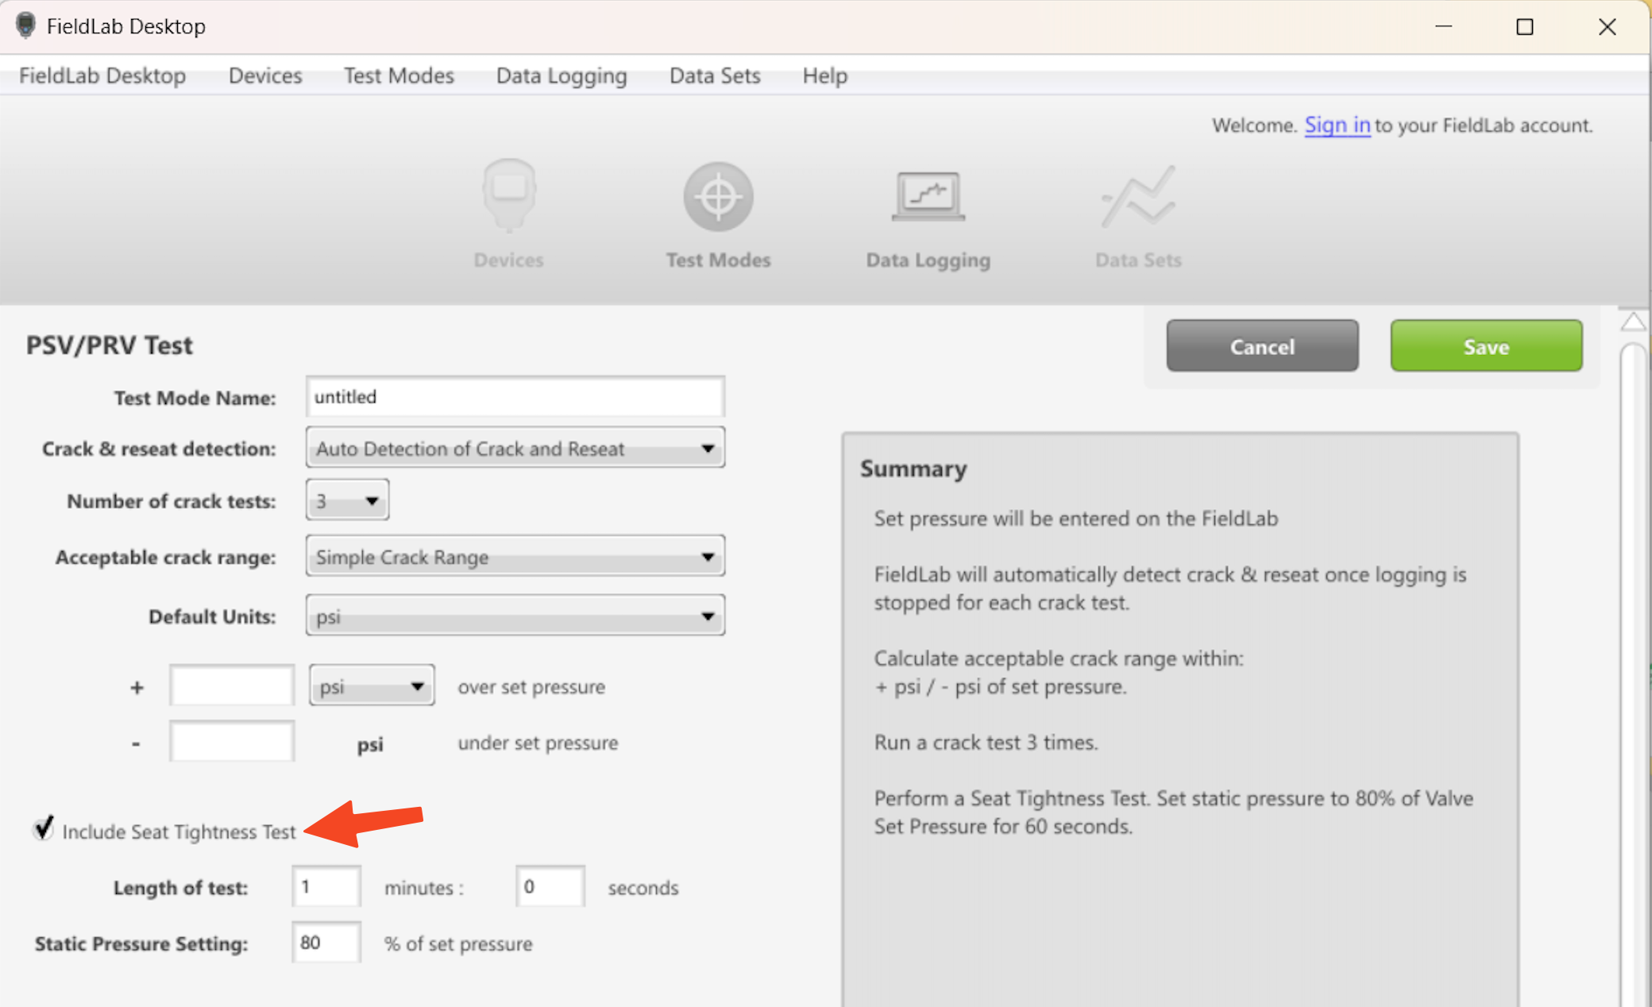
Task: Click the vertical scrollbar thumb
Action: pos(1633,675)
